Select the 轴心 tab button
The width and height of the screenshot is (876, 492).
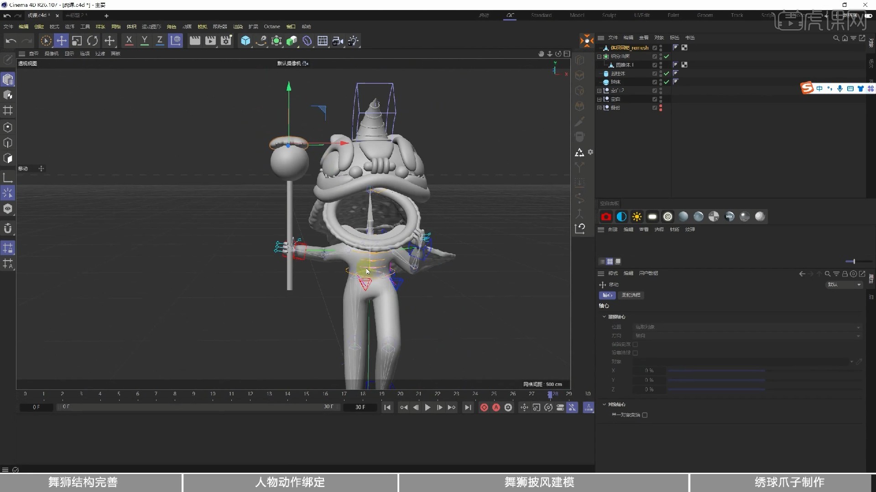tap(607, 295)
